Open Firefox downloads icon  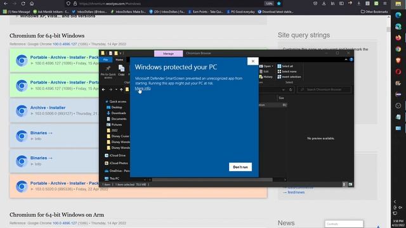point(324,4)
